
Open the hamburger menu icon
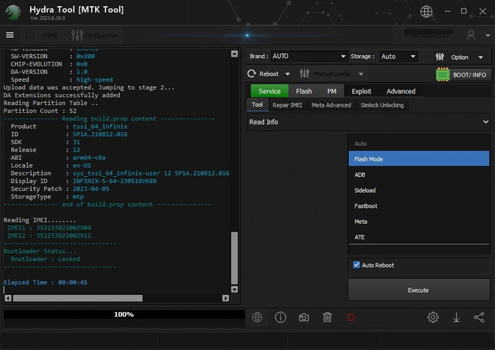[x=10, y=35]
